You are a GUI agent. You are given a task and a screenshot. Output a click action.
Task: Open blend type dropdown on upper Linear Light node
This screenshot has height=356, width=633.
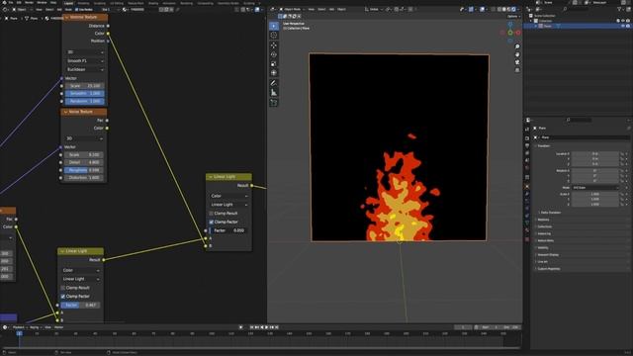[x=228, y=205]
